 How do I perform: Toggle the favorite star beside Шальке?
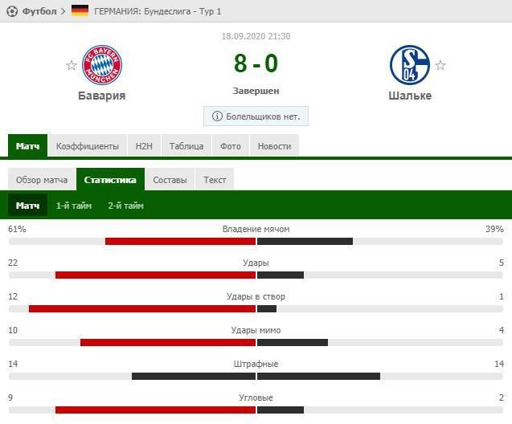coord(440,65)
